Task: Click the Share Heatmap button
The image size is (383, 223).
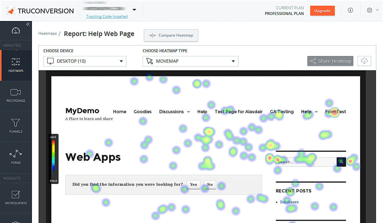Action: click(x=330, y=61)
